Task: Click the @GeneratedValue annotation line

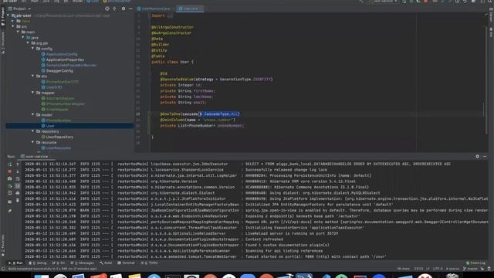Action: [x=216, y=79]
